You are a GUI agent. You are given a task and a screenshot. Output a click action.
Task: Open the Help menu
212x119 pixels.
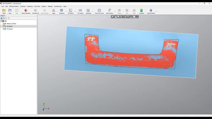(65, 6)
